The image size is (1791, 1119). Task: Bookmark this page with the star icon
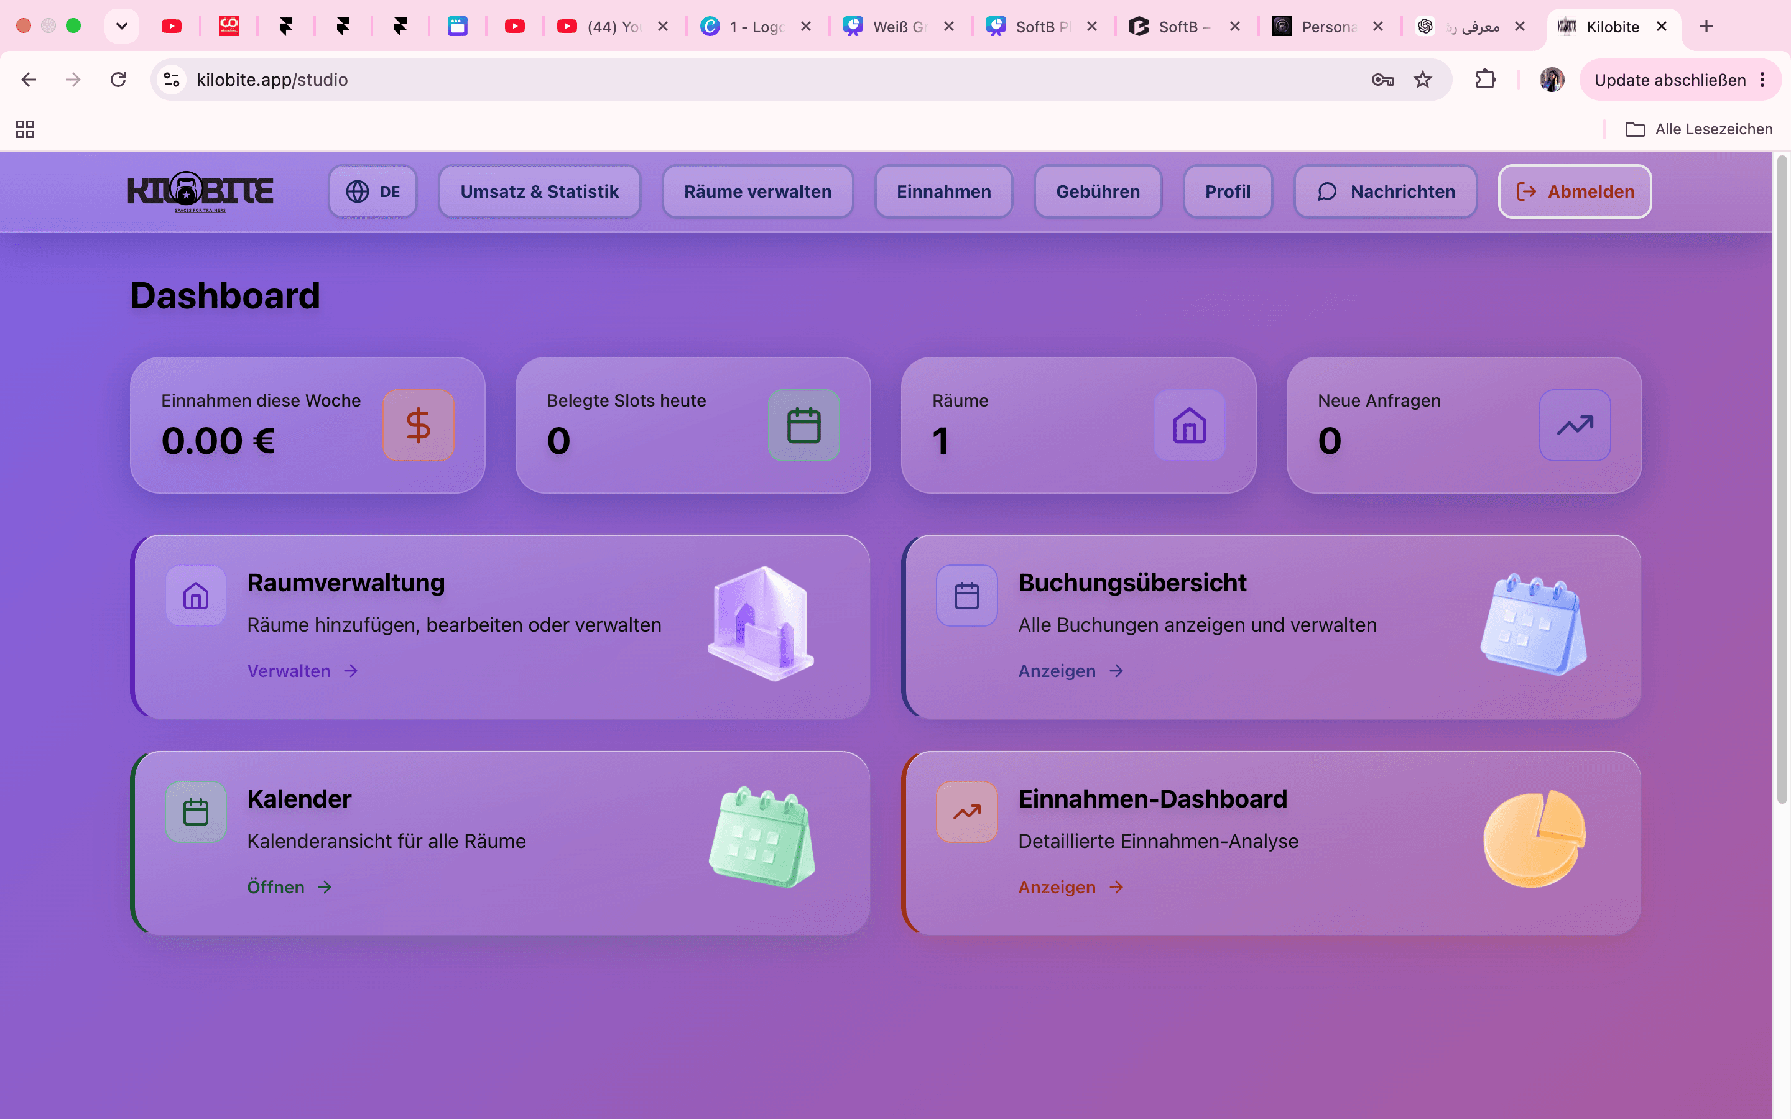click(1422, 79)
